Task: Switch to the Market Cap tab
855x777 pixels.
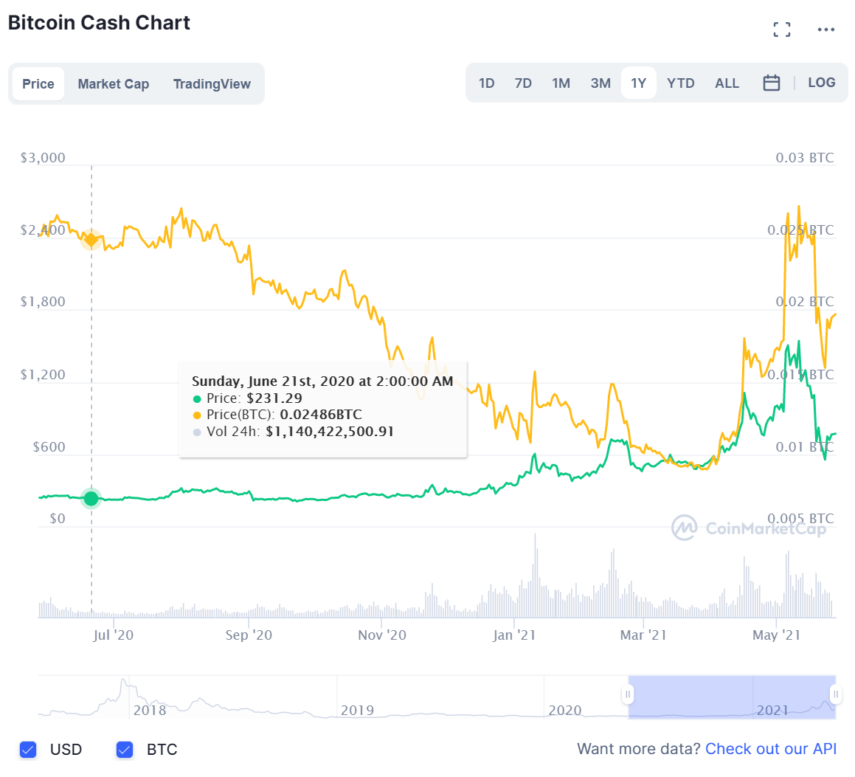Action: point(114,84)
